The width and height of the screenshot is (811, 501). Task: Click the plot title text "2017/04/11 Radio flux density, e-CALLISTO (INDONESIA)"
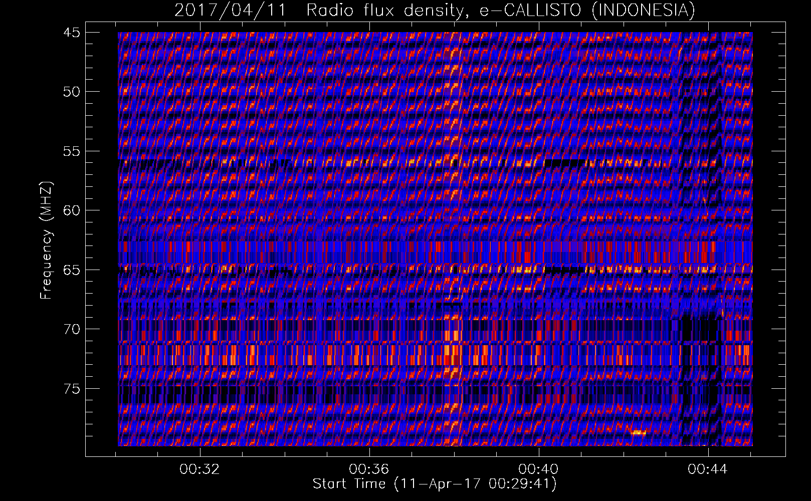435,10
